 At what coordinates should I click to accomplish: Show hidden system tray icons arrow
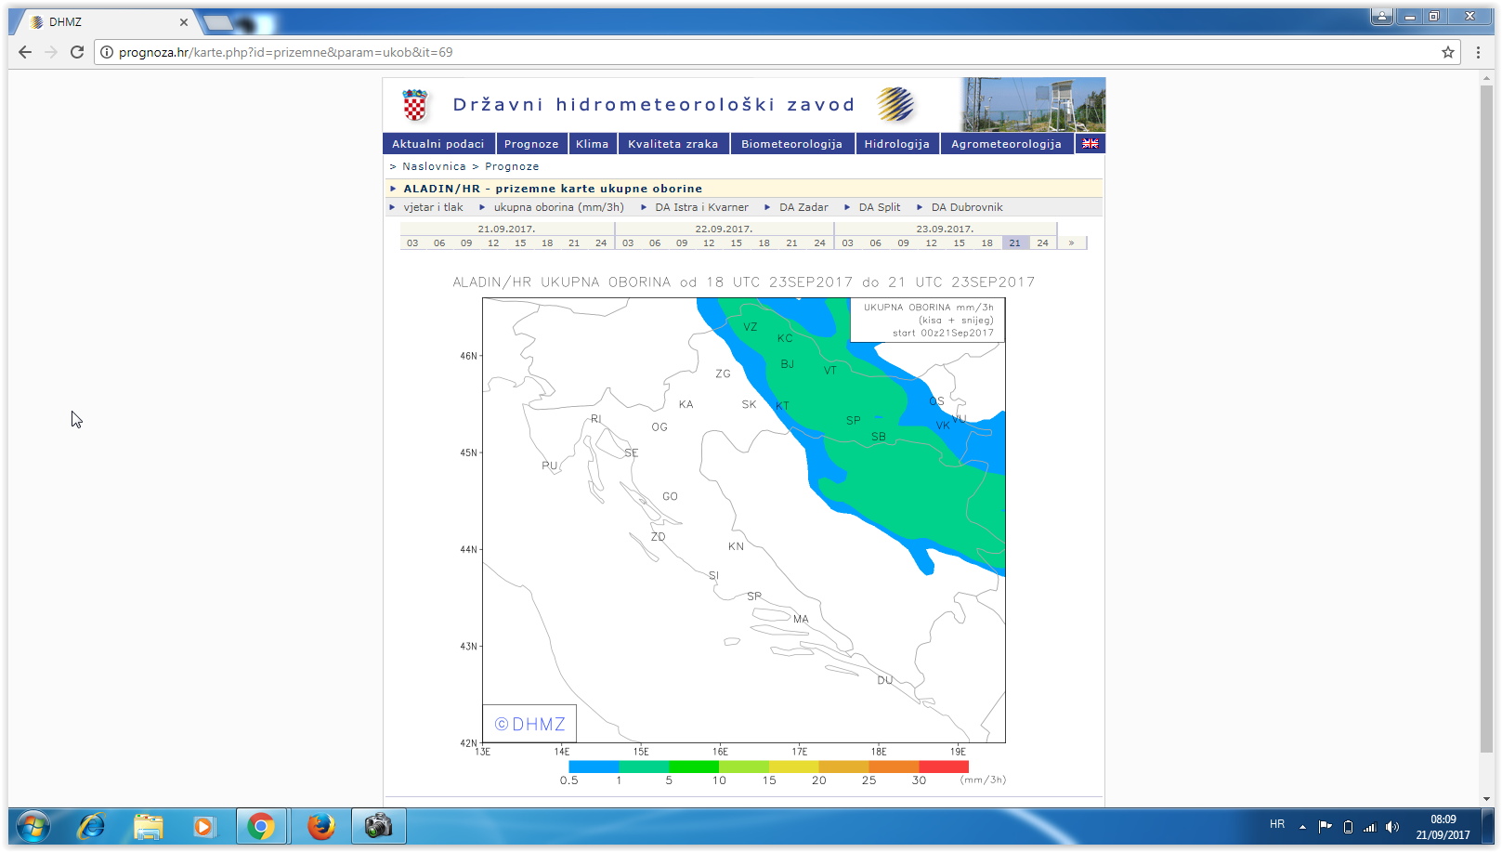[1302, 827]
